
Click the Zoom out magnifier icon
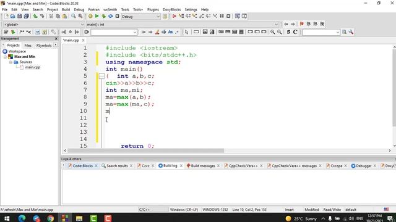[x=279, y=32]
